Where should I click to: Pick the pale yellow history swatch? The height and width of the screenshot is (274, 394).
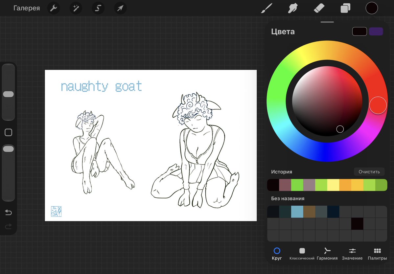(x=333, y=185)
